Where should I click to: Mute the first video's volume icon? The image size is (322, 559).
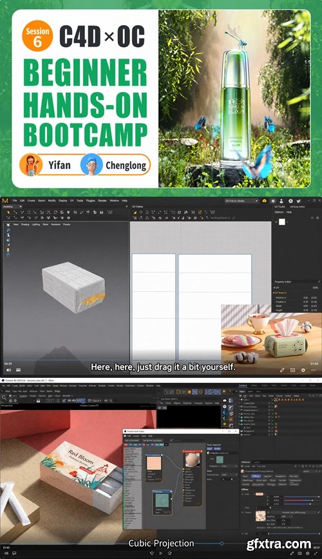point(8,370)
